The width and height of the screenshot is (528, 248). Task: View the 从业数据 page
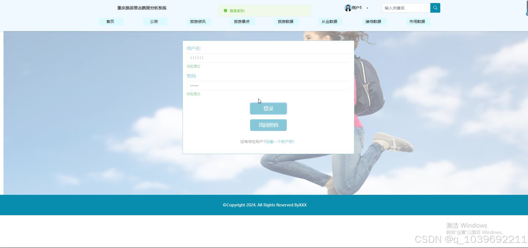[x=330, y=21]
